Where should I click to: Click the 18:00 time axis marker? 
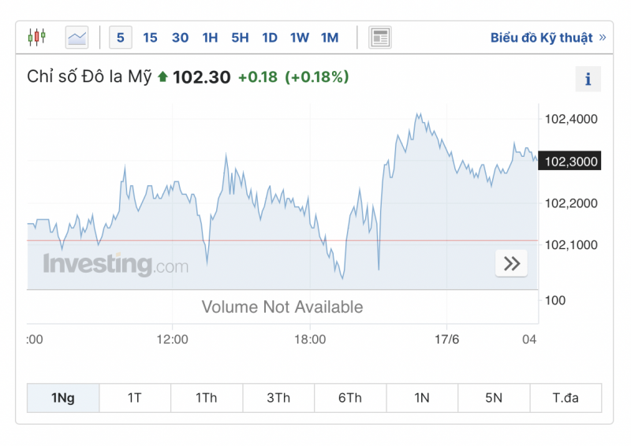(x=310, y=339)
